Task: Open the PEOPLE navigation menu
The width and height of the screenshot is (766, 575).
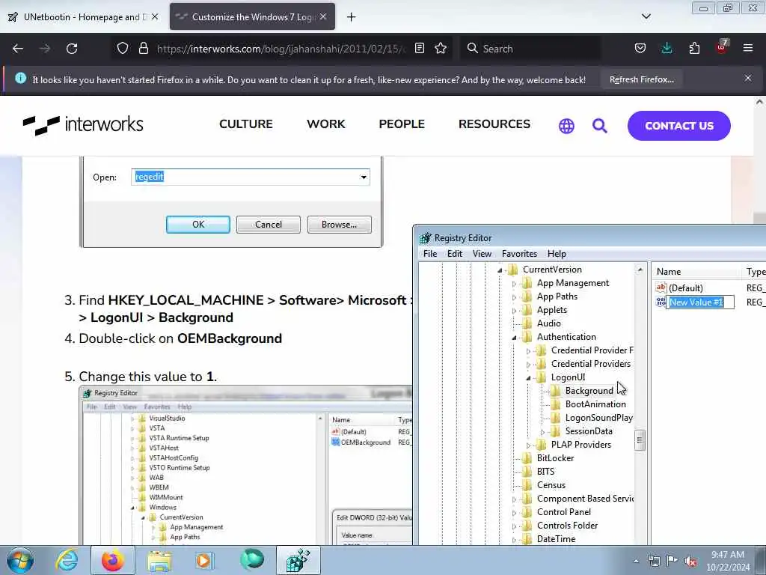Action: tap(402, 124)
